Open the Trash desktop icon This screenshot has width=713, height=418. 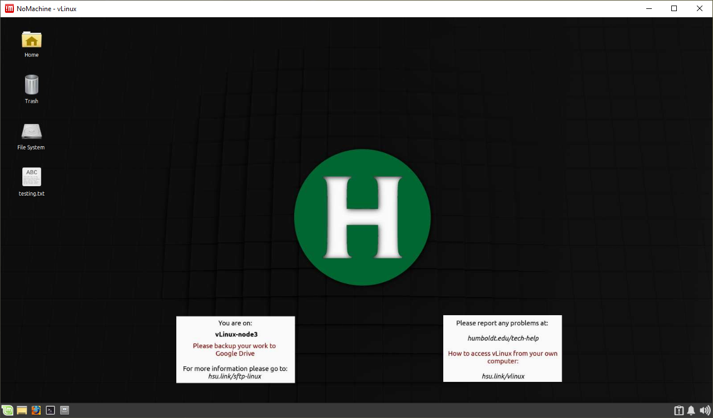[x=32, y=85]
